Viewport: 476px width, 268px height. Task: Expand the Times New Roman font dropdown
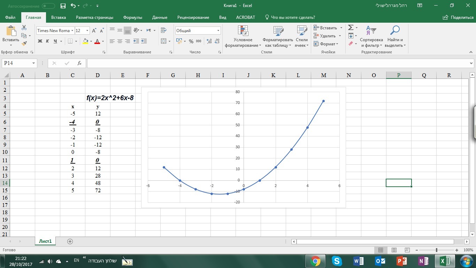coord(72,31)
